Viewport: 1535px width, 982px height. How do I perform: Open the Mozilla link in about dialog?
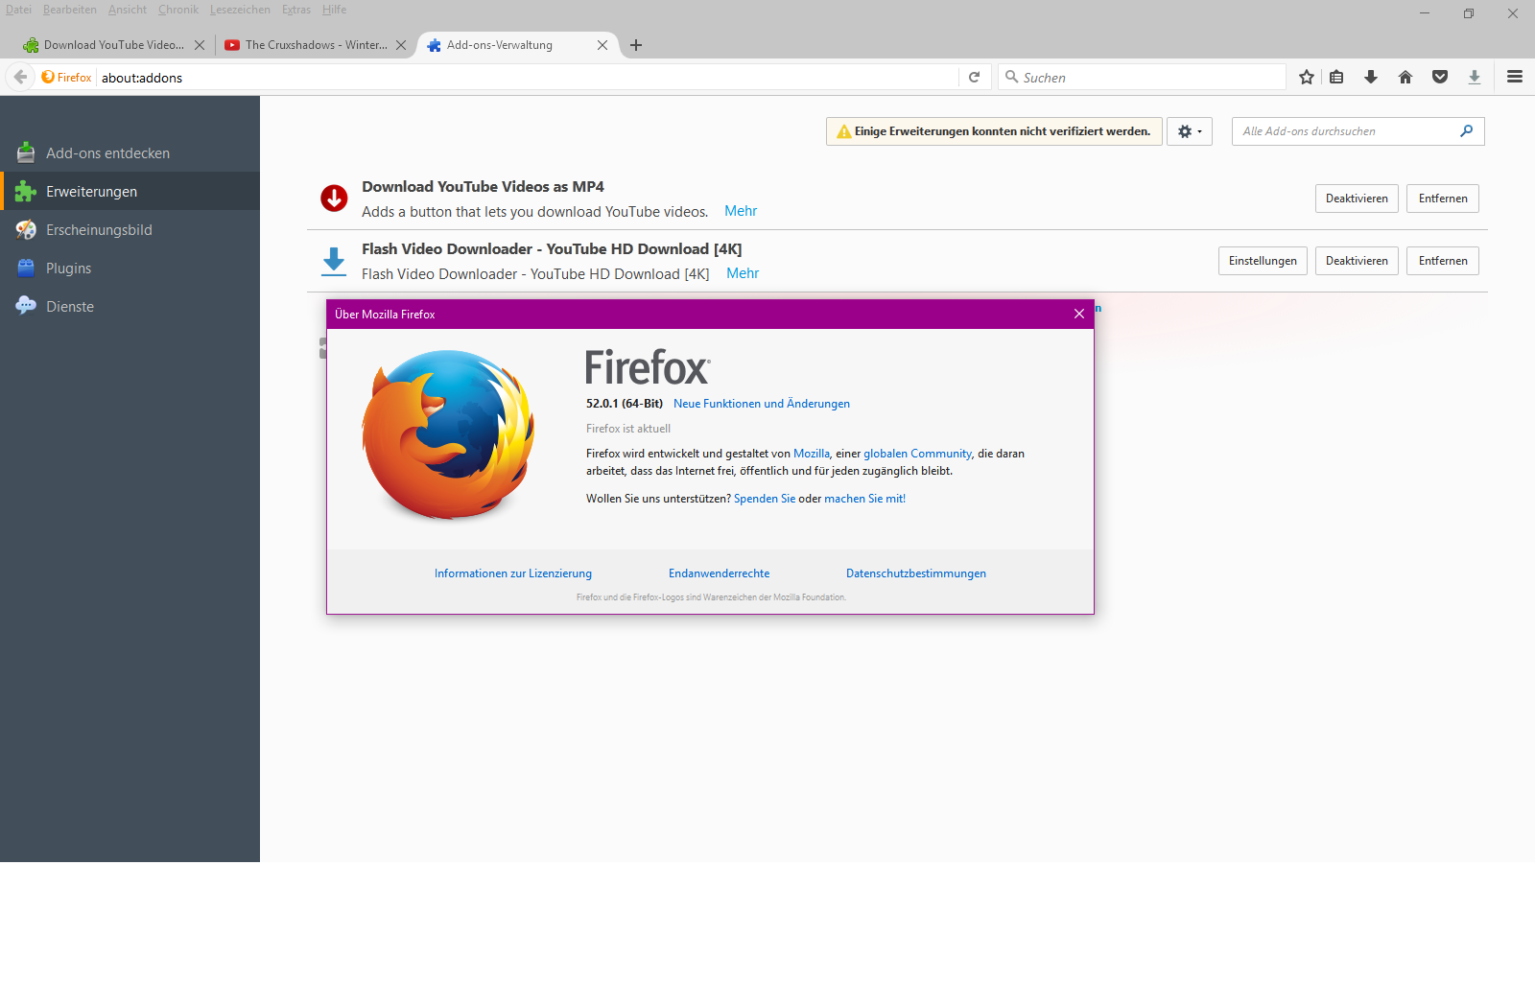tap(812, 454)
